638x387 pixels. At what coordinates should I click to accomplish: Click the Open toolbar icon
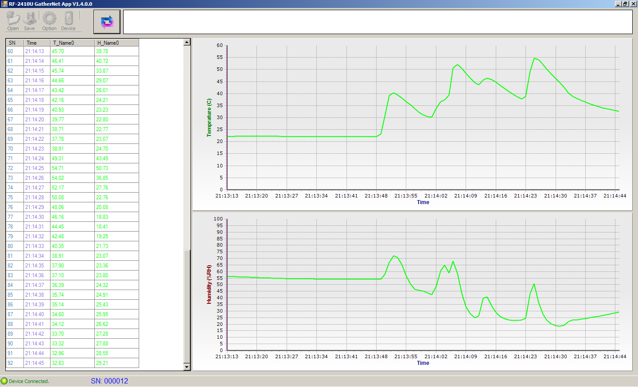(x=13, y=21)
